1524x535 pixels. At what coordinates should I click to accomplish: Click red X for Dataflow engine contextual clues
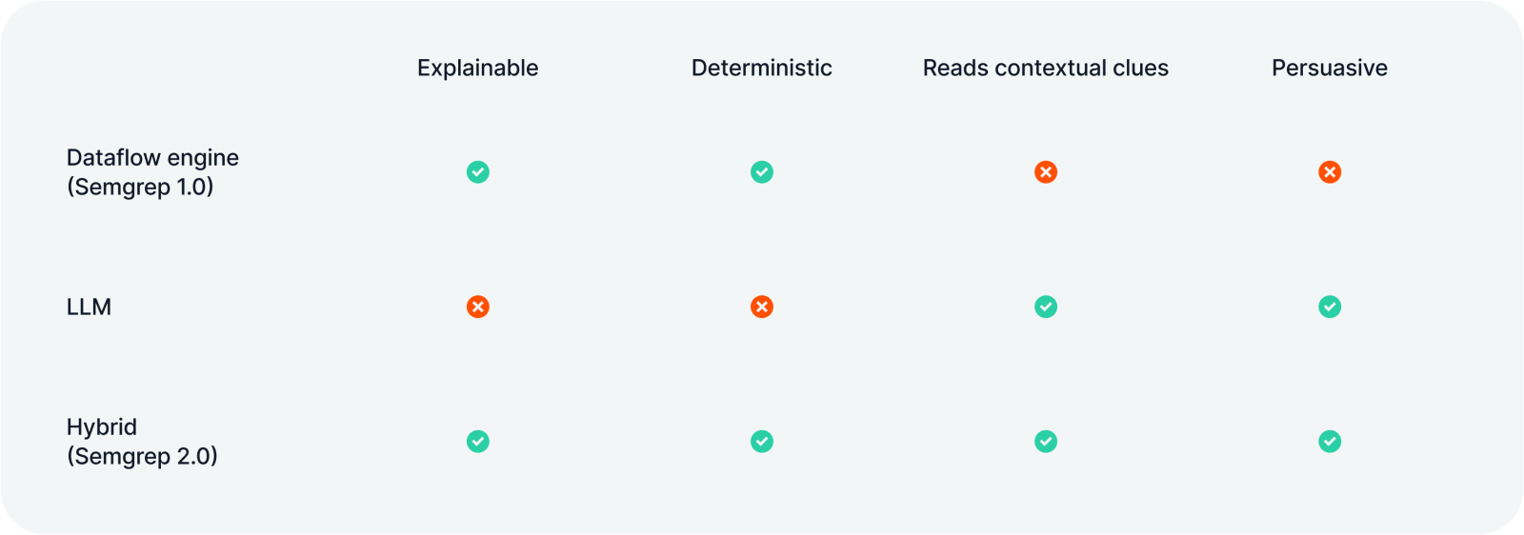pyautogui.click(x=1046, y=172)
